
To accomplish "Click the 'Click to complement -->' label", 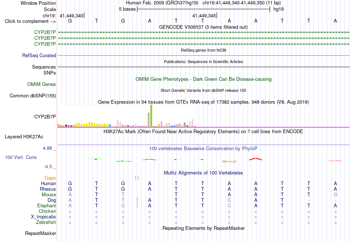I will tap(30, 21).
